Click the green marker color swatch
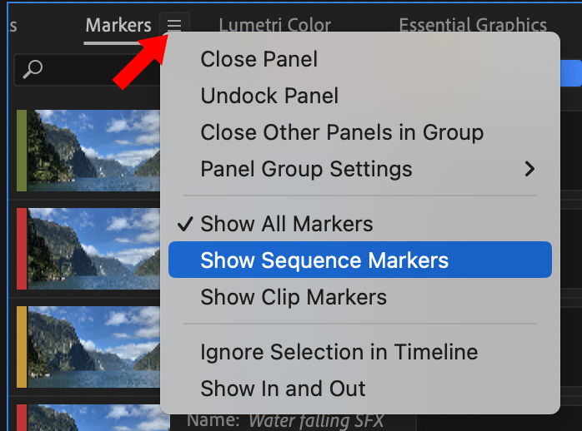Screen dimensions: 582x431 22,151
